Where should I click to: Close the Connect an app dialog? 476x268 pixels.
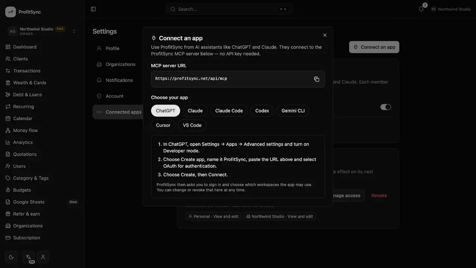[325, 35]
